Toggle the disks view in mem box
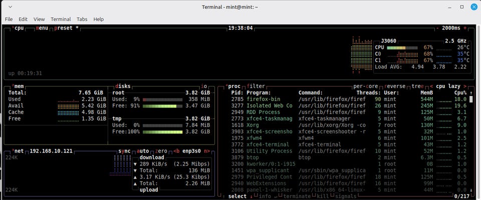This screenshot has width=481, height=200. (123, 86)
